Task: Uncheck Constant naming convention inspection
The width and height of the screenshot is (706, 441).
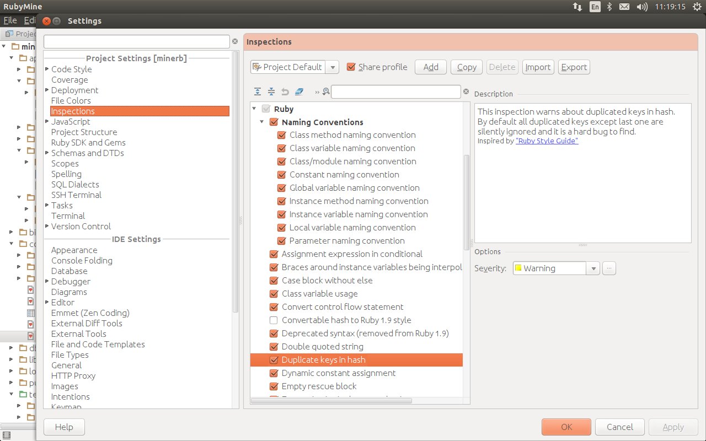Action: coord(281,175)
